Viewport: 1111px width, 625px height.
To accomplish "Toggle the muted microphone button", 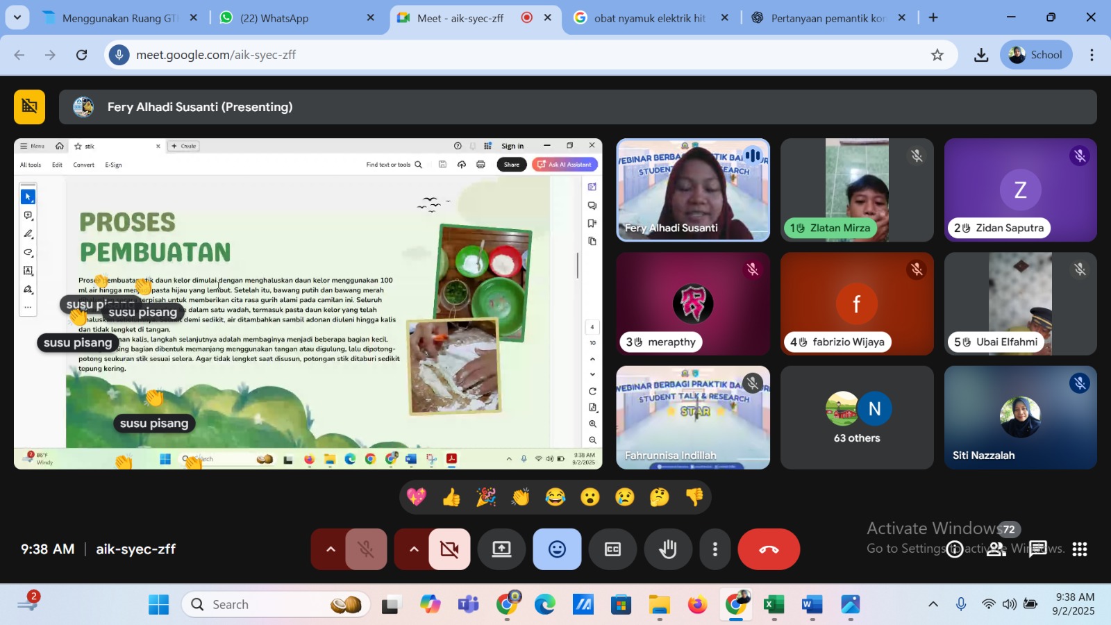I will [x=366, y=549].
